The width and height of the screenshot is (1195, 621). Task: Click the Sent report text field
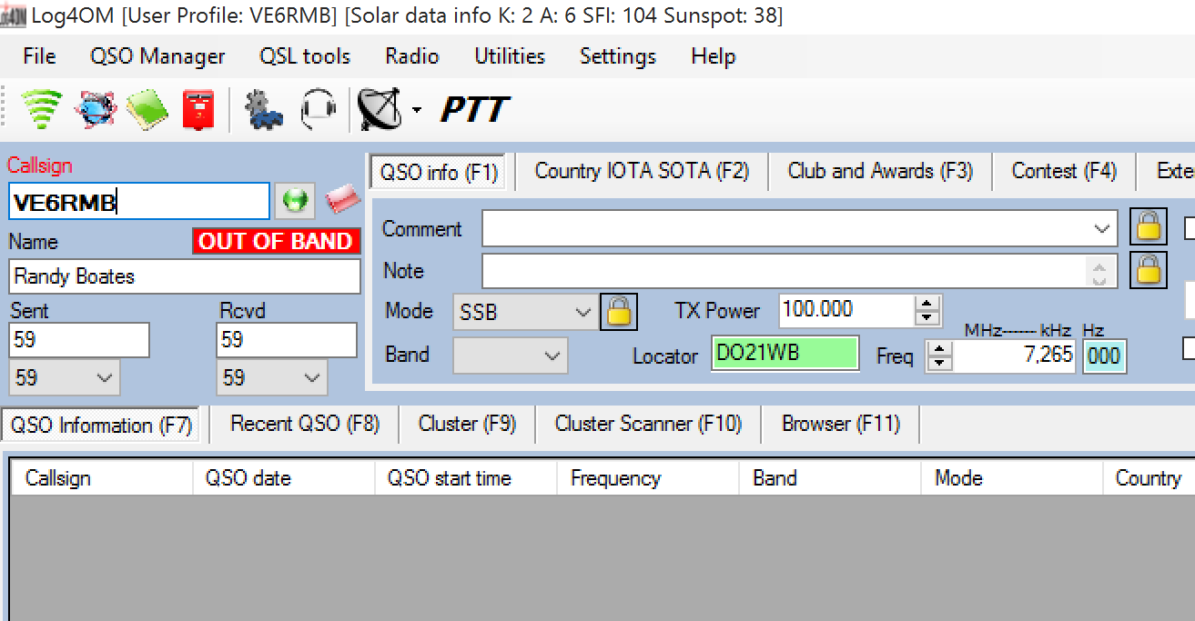(x=79, y=340)
